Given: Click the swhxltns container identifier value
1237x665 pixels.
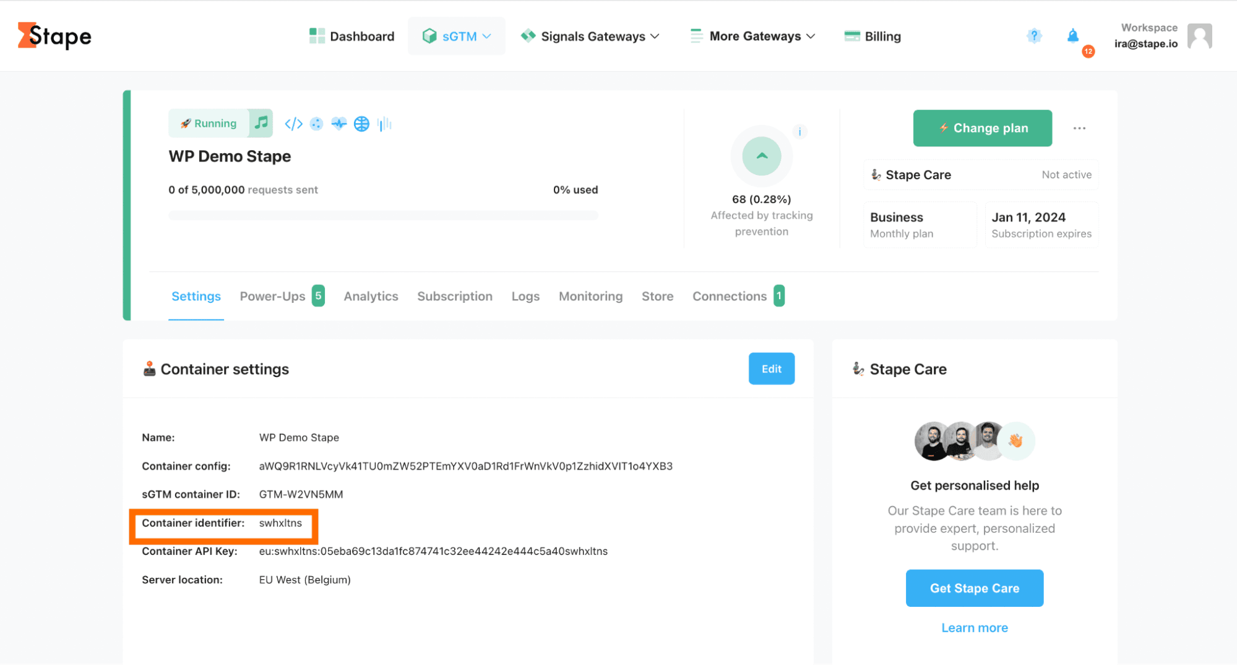Looking at the screenshot, I should pyautogui.click(x=280, y=523).
